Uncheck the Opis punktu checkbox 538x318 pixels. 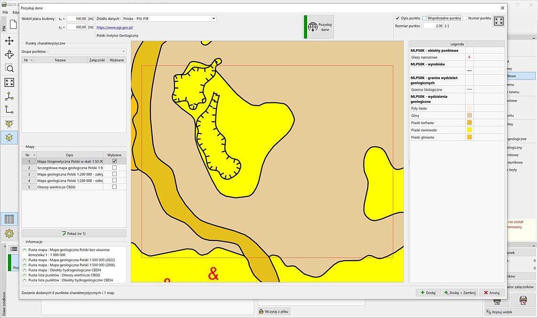pyautogui.click(x=397, y=18)
